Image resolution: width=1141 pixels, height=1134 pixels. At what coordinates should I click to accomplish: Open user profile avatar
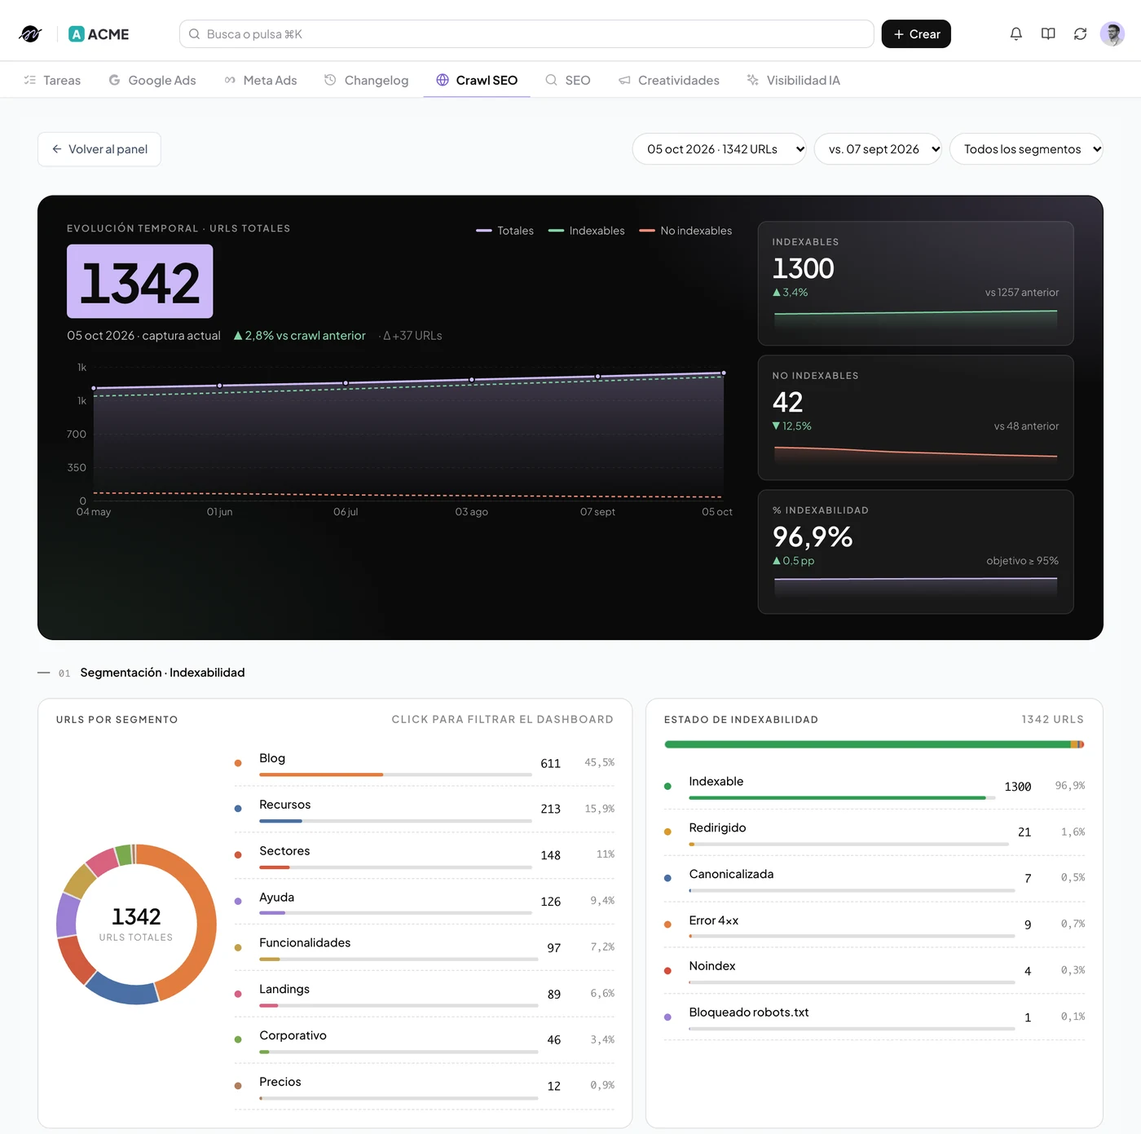(1112, 34)
